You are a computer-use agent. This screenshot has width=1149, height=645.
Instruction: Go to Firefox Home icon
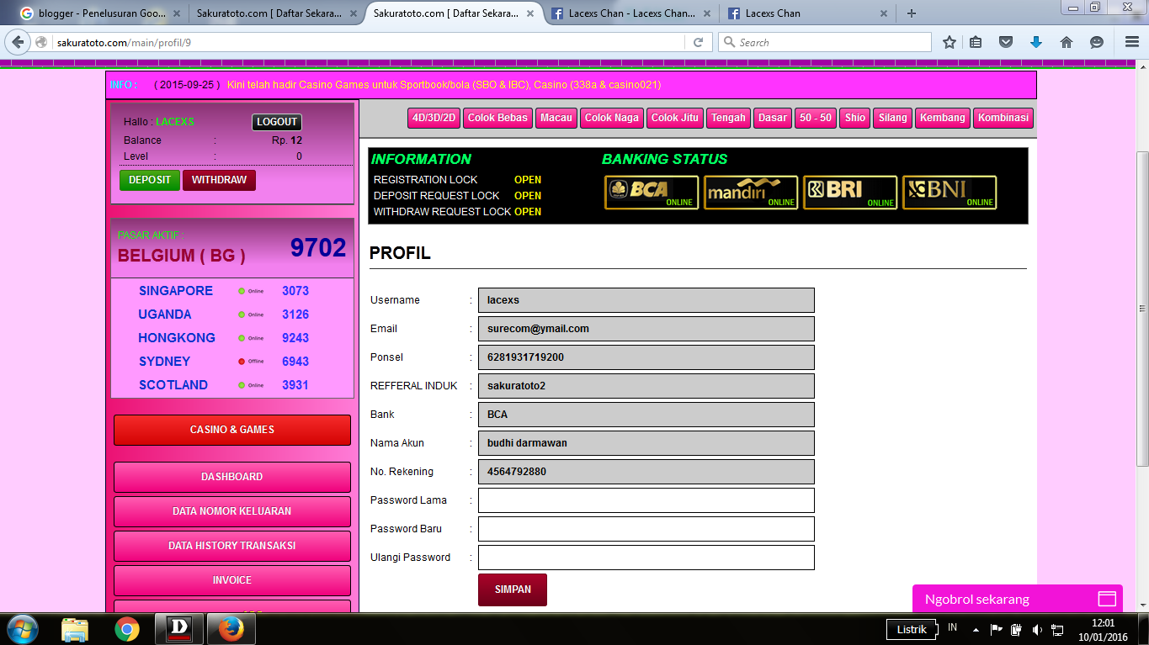1067,42
